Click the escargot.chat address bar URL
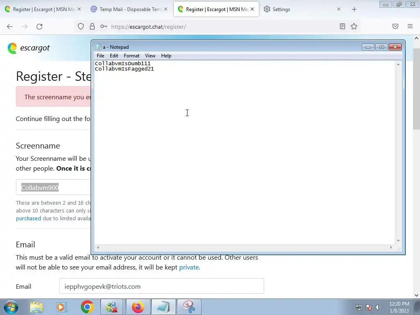The height and width of the screenshot is (315, 420). [148, 27]
